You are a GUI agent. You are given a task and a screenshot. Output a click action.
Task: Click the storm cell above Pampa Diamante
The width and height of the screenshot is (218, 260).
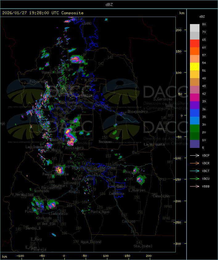pos(59,169)
